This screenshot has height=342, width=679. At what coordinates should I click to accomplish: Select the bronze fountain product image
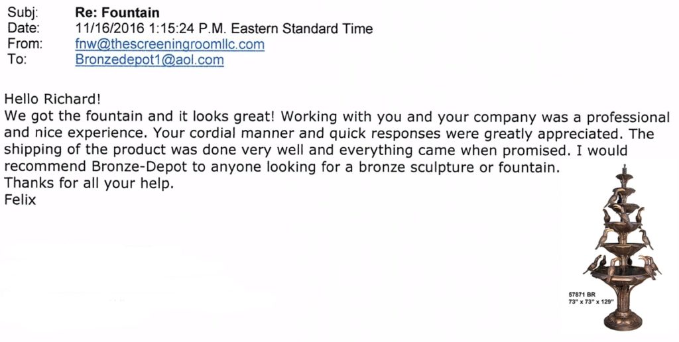[x=622, y=248]
